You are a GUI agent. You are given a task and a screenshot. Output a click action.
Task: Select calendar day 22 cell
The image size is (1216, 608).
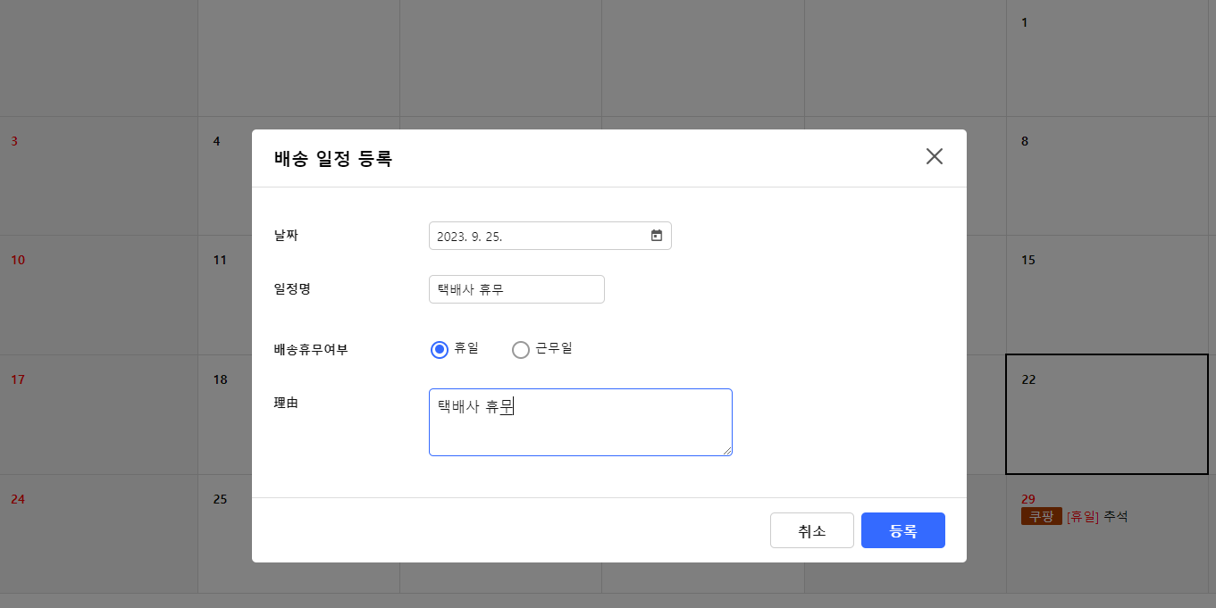pyautogui.click(x=1107, y=414)
